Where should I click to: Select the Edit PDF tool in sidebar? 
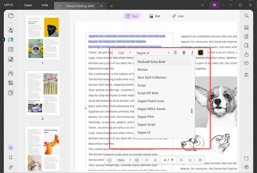[x=11, y=40]
